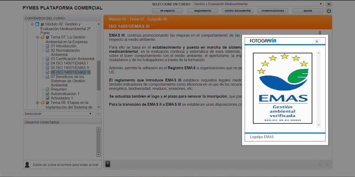The height and width of the screenshot is (177, 355).
Task: Click Fotografía popup scrollbar up arrow
Action: pyautogui.click(x=319, y=52)
